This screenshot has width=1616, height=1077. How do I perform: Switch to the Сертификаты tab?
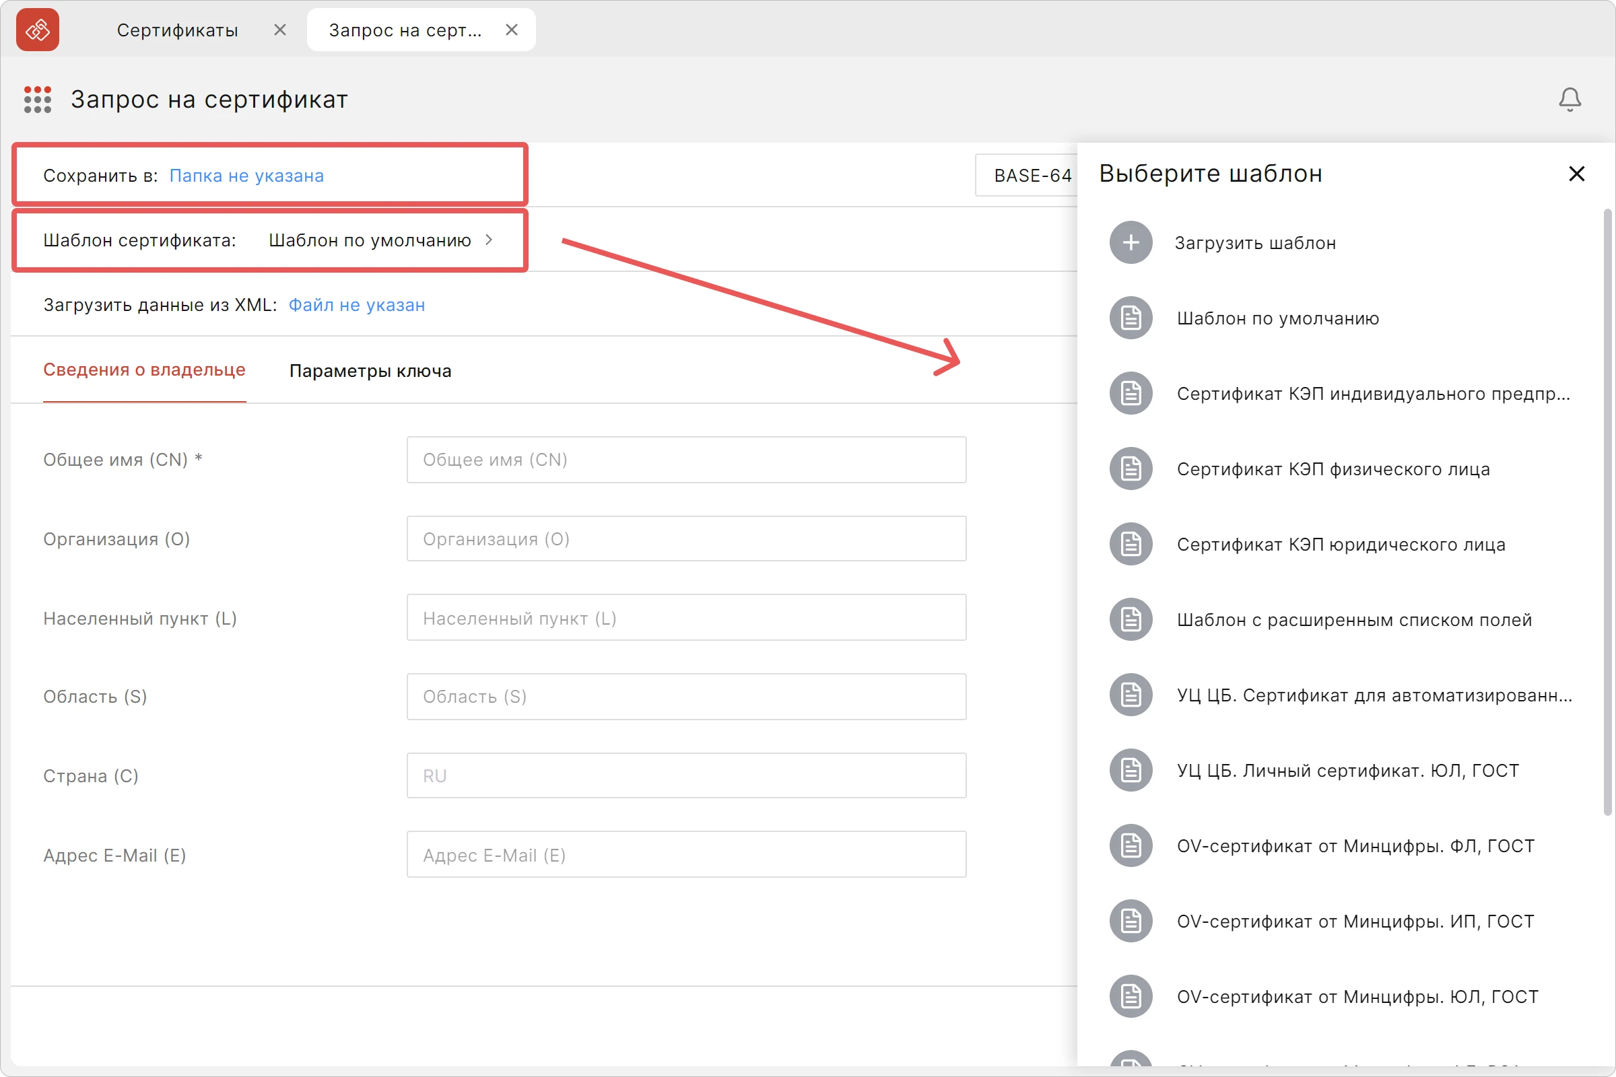click(177, 30)
